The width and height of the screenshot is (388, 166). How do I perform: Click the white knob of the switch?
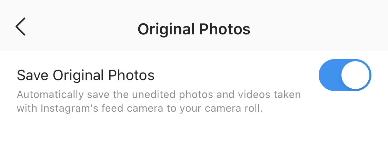click(355, 75)
